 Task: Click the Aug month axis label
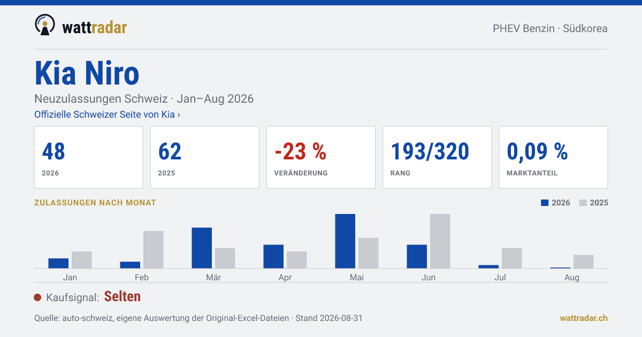(572, 278)
